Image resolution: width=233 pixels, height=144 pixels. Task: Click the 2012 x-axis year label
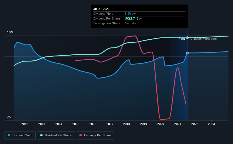pyautogui.click(x=25, y=124)
